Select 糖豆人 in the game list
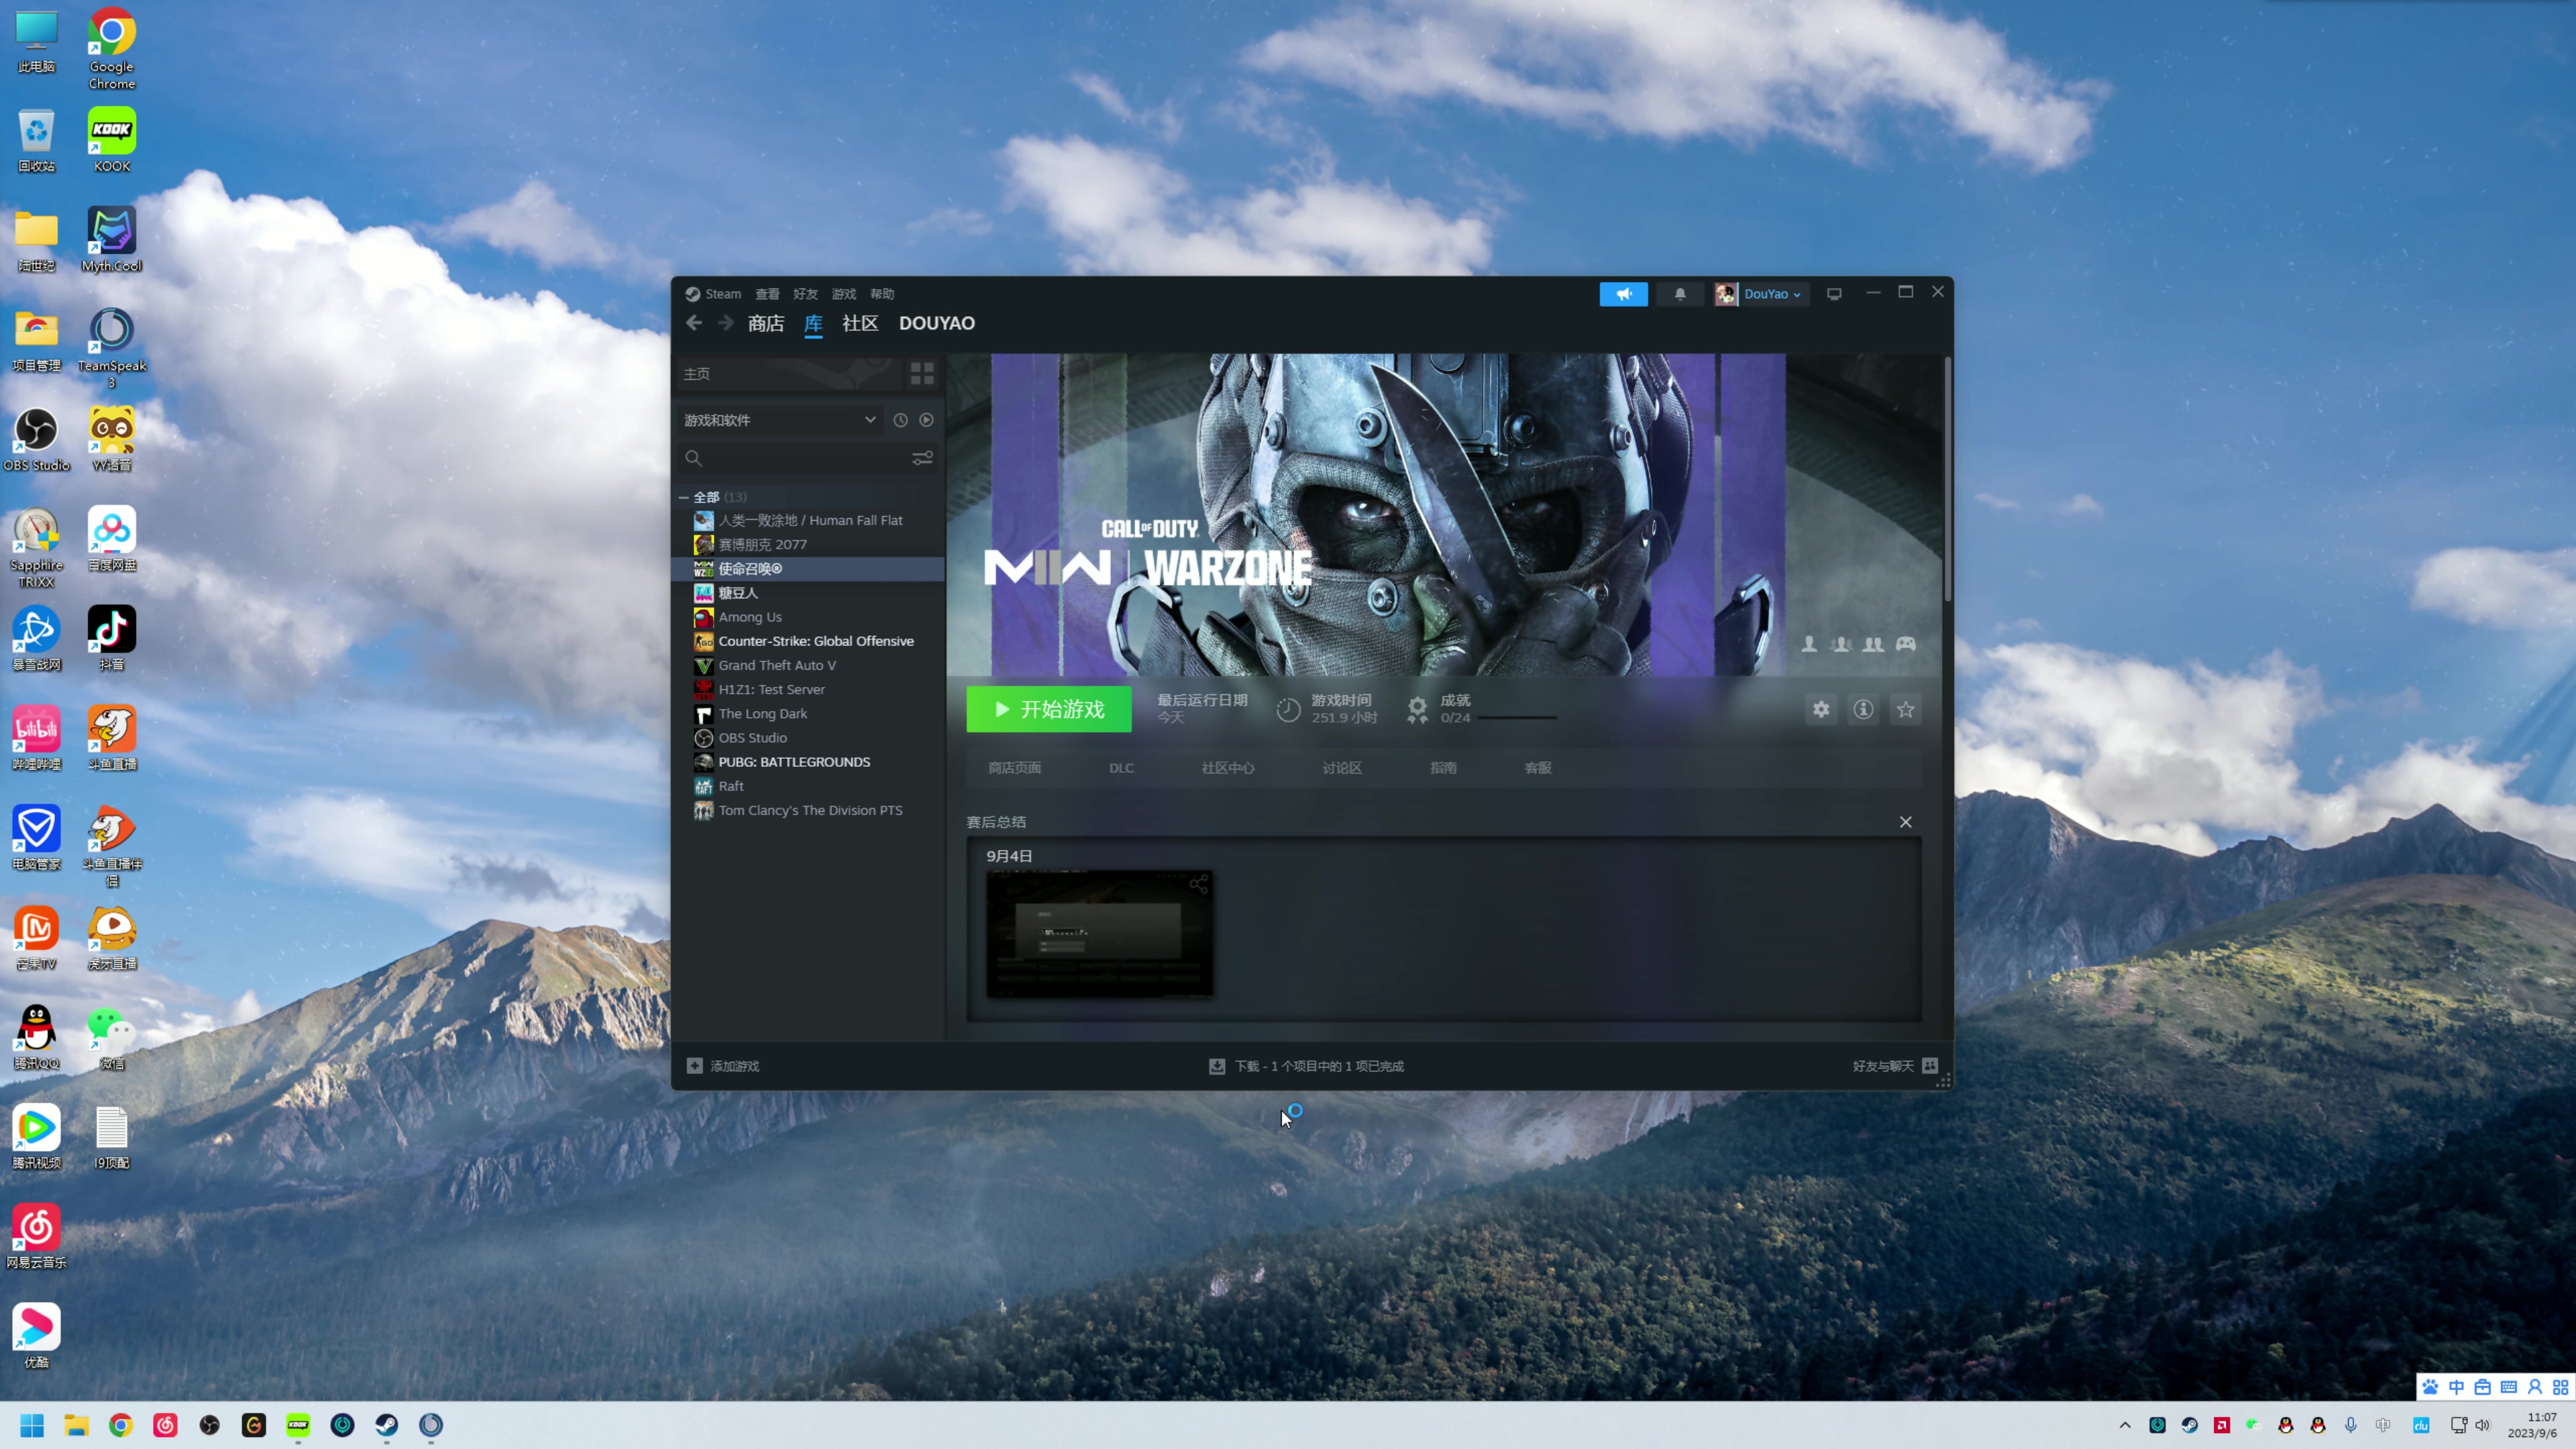2576x1449 pixels. pos(809,593)
